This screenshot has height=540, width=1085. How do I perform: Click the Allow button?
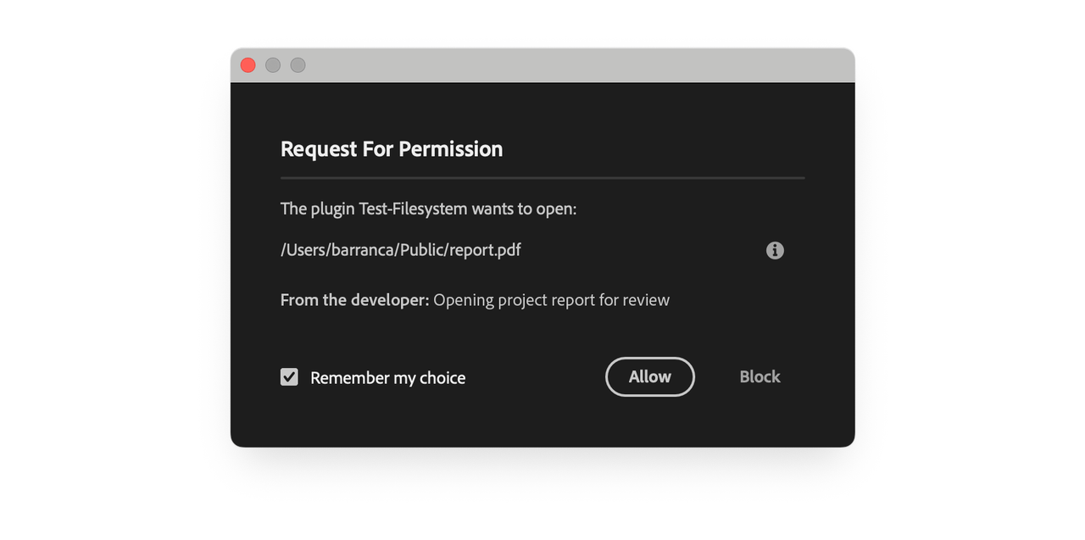(x=649, y=376)
